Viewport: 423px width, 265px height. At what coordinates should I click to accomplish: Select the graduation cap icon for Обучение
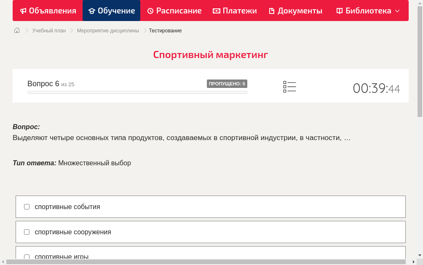pos(91,11)
